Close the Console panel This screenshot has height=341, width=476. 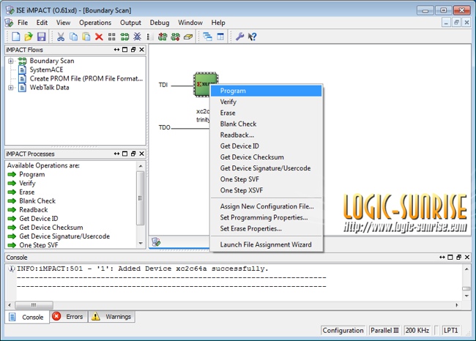pos(467,258)
